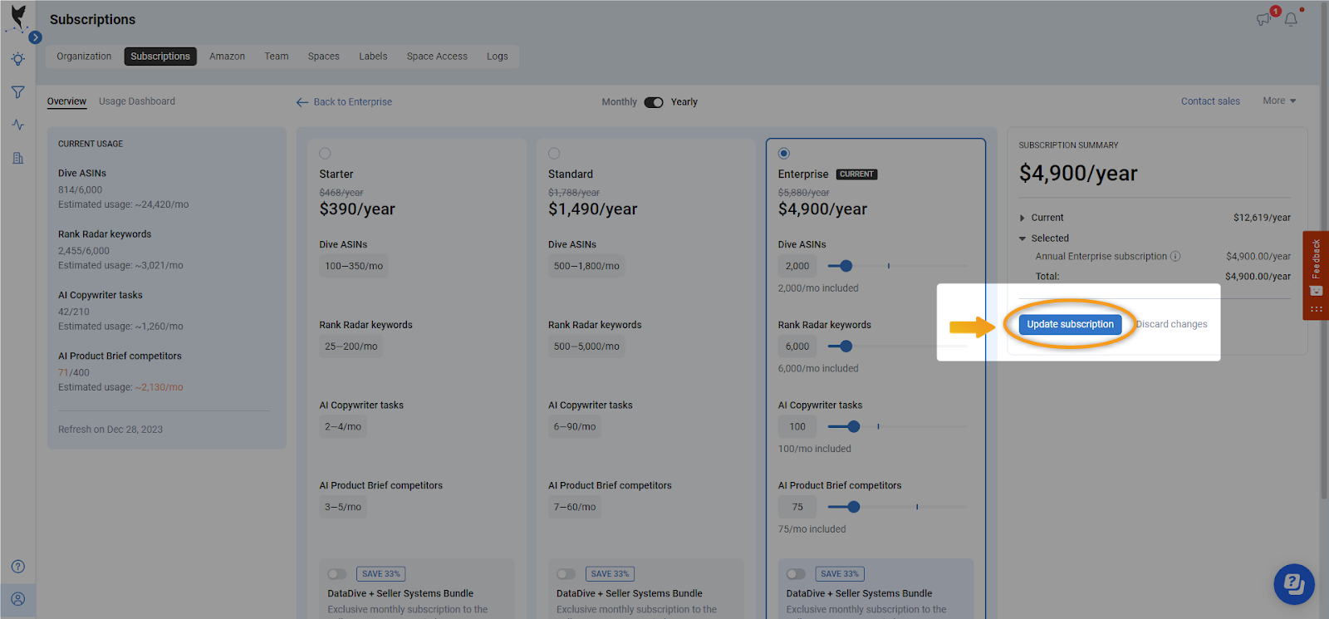Viewport: 1329px width, 619px height.
Task: Open the lightbulb ideas sidebar icon
Action: 17,60
